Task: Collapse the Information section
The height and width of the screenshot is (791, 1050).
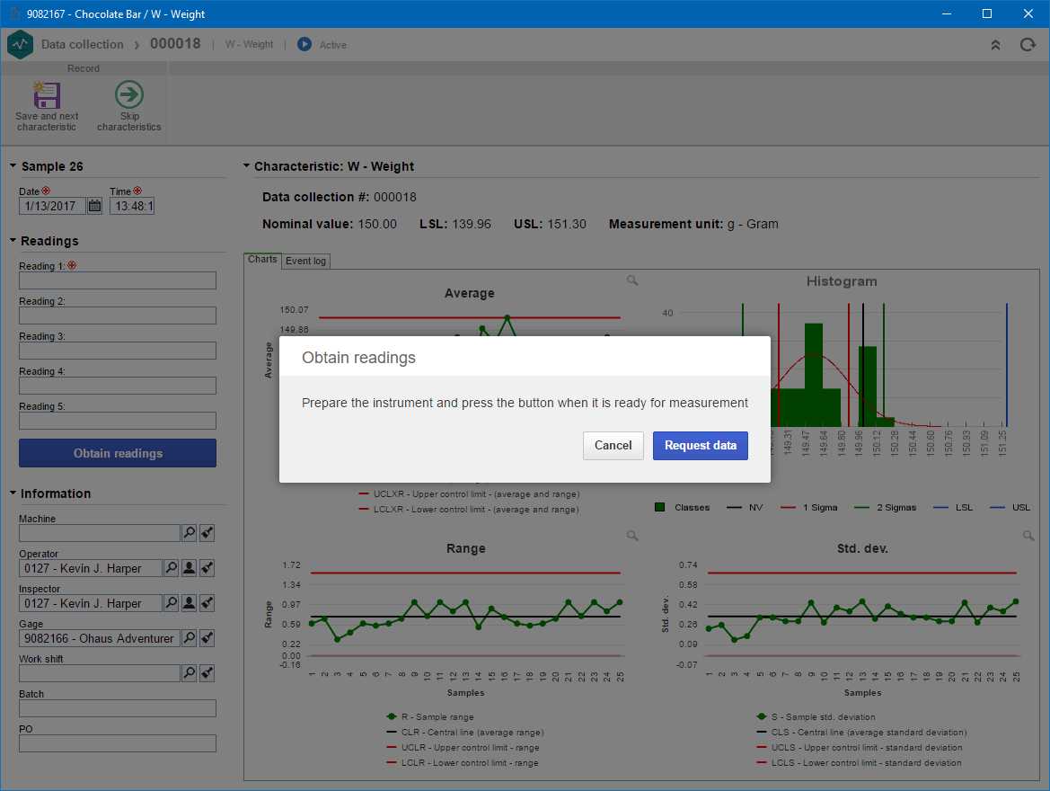Action: click(13, 493)
